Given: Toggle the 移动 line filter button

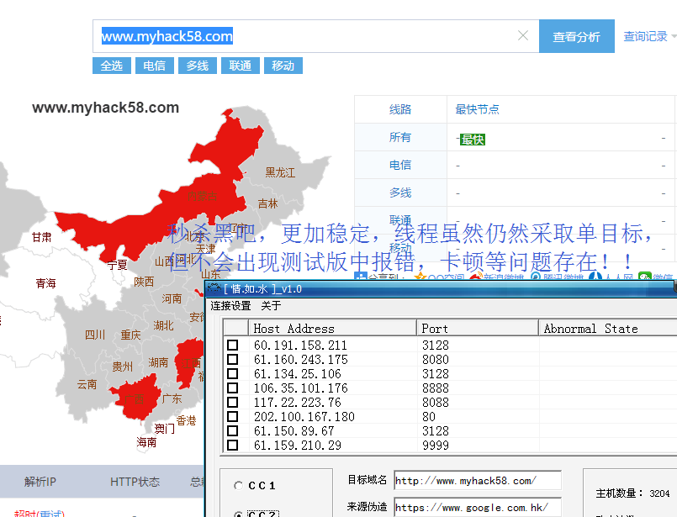Looking at the screenshot, I should 283,66.
